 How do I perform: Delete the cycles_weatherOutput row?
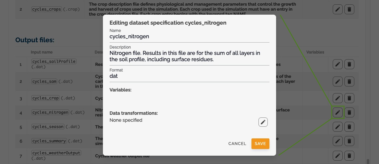349,156
